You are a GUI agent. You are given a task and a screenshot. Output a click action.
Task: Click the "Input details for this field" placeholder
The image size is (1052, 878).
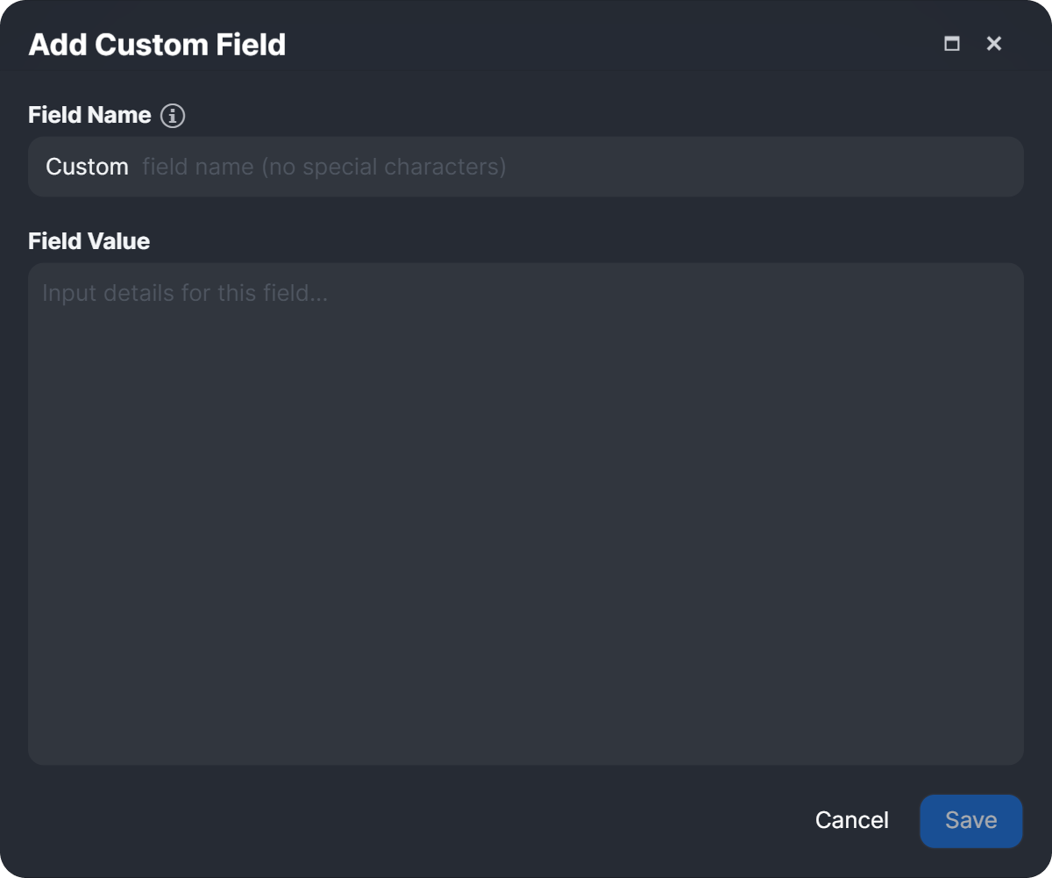pos(185,293)
